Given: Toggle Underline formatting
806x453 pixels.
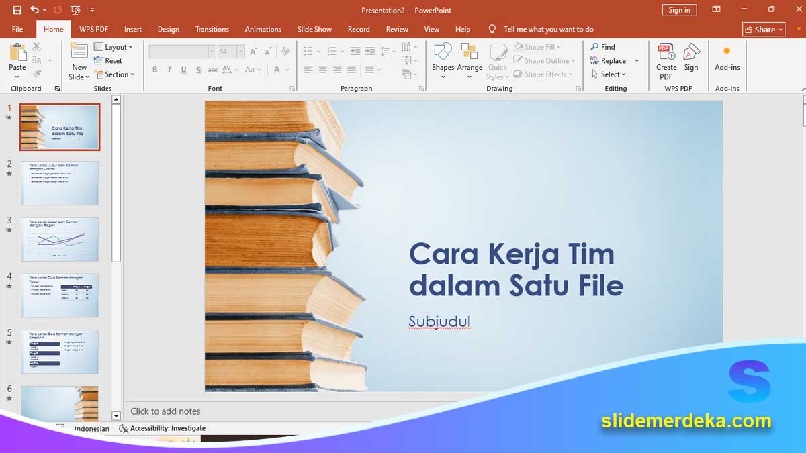Looking at the screenshot, I should tap(183, 70).
